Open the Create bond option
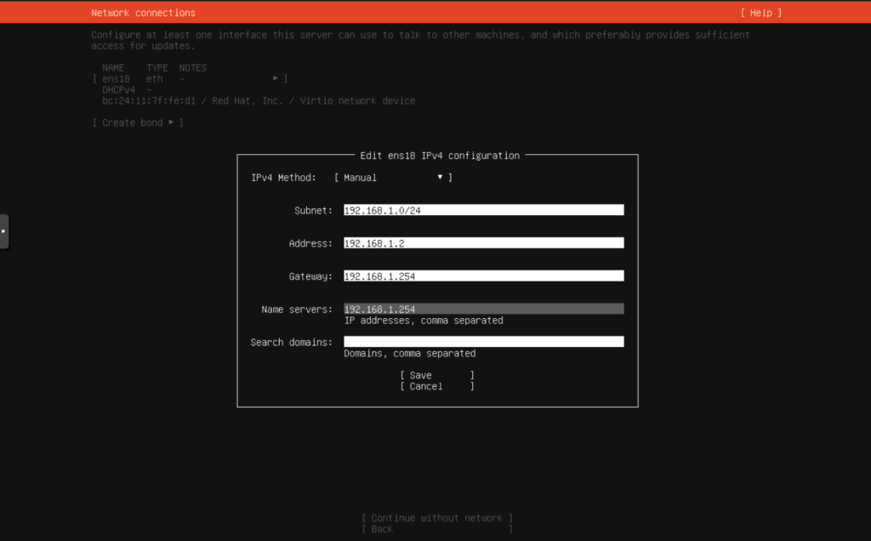The image size is (871, 541). 137,122
